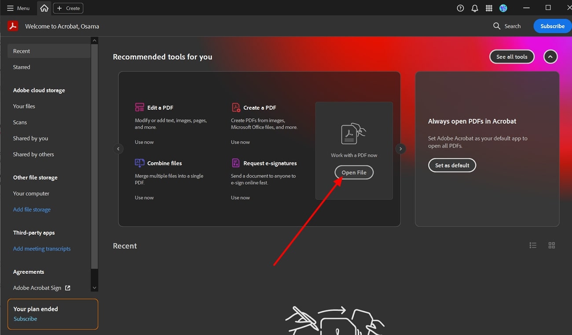Image resolution: width=572 pixels, height=335 pixels.
Task: Click the 'Your plan ended' text
Action: (36, 309)
